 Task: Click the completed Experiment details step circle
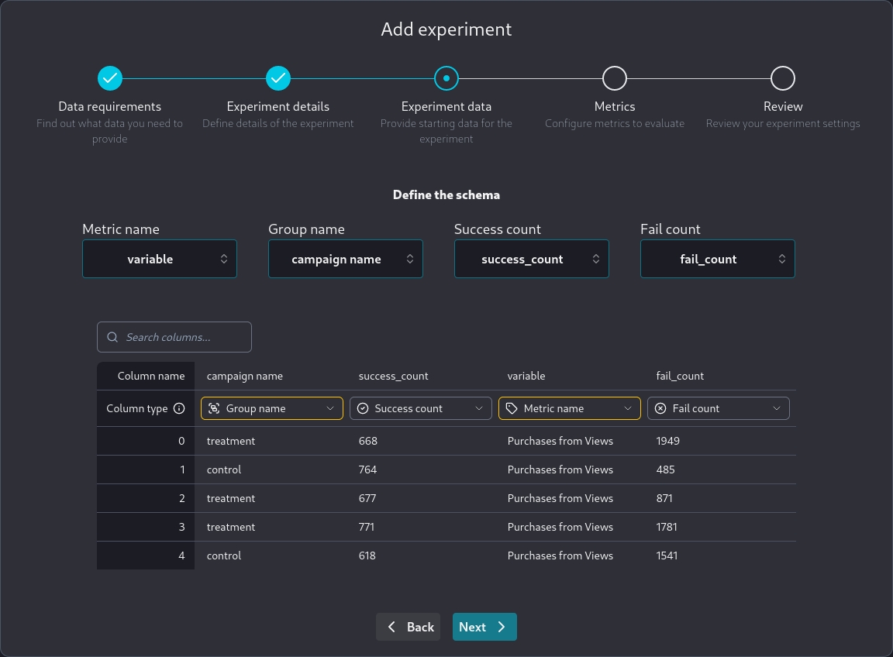click(278, 78)
